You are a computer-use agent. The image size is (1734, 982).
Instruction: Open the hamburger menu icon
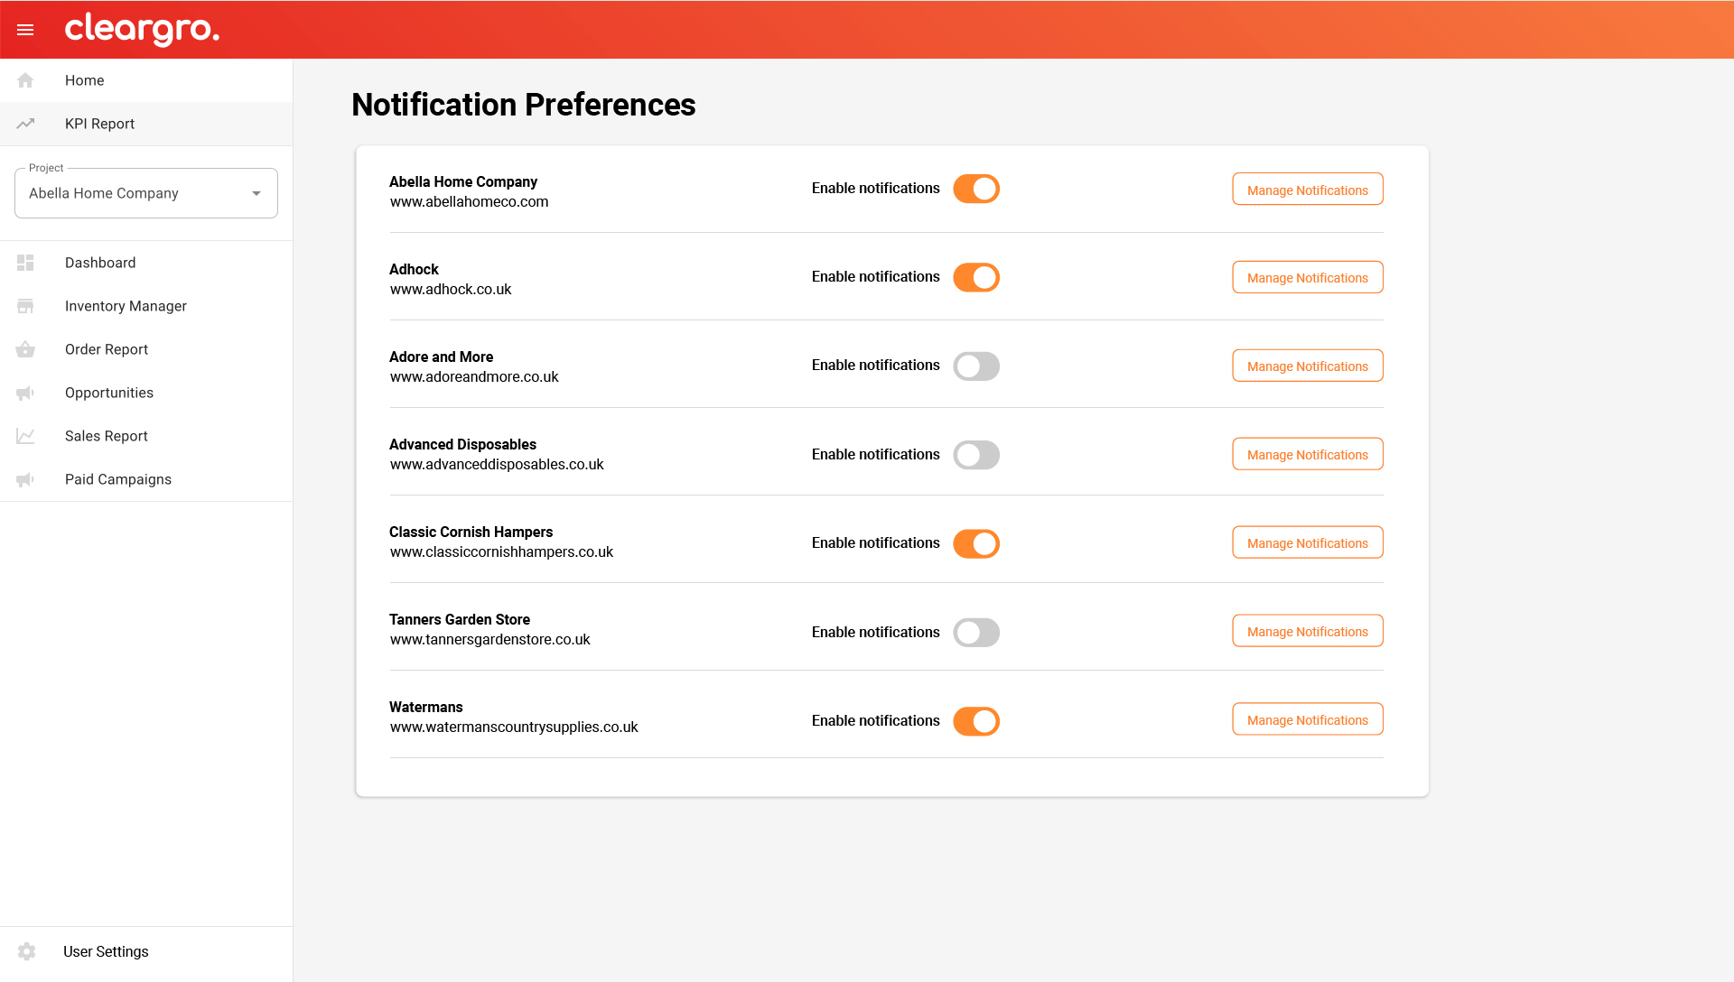pos(25,30)
